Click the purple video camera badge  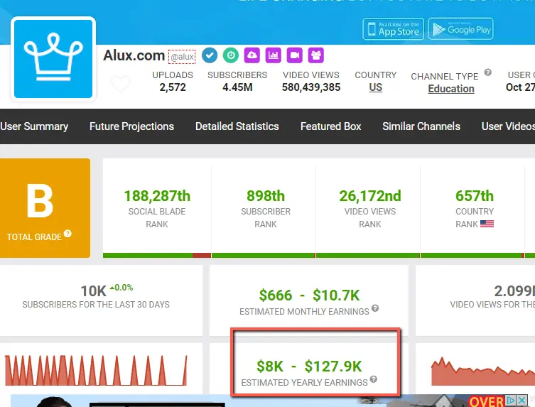[294, 55]
